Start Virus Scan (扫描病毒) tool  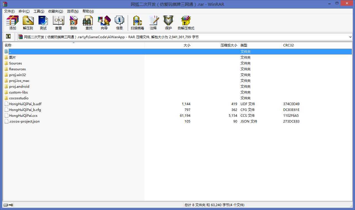pyautogui.click(x=137, y=23)
